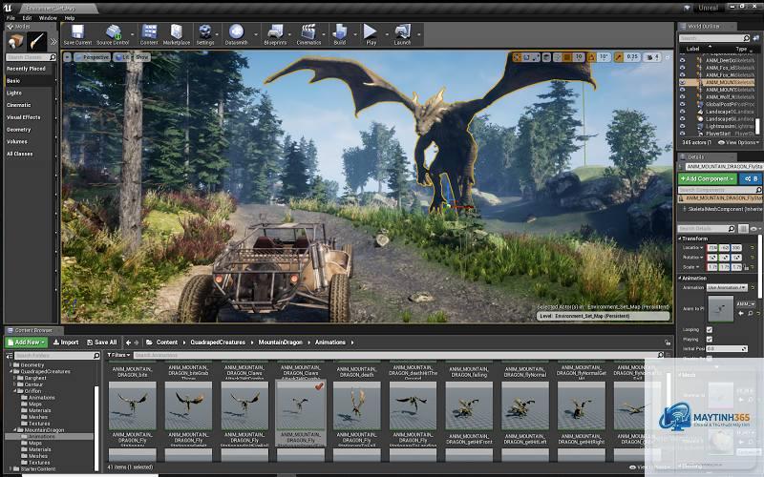Click the blue Blueprint/Add Script button

point(751,178)
